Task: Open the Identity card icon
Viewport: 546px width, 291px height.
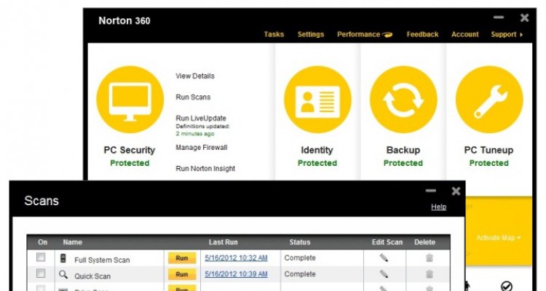Action: tap(317, 101)
